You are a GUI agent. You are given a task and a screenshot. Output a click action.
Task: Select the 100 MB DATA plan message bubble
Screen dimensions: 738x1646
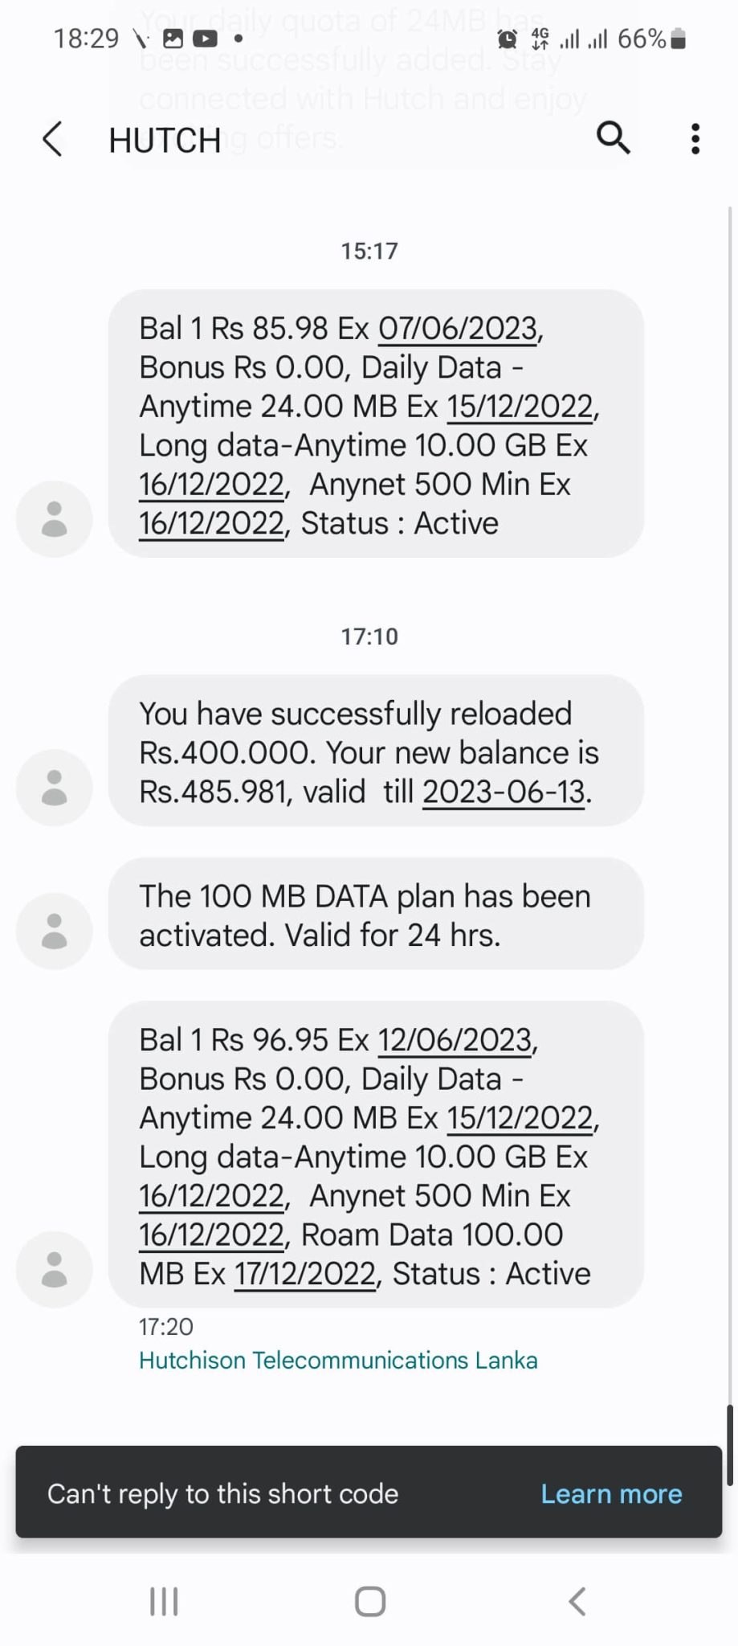(x=376, y=914)
